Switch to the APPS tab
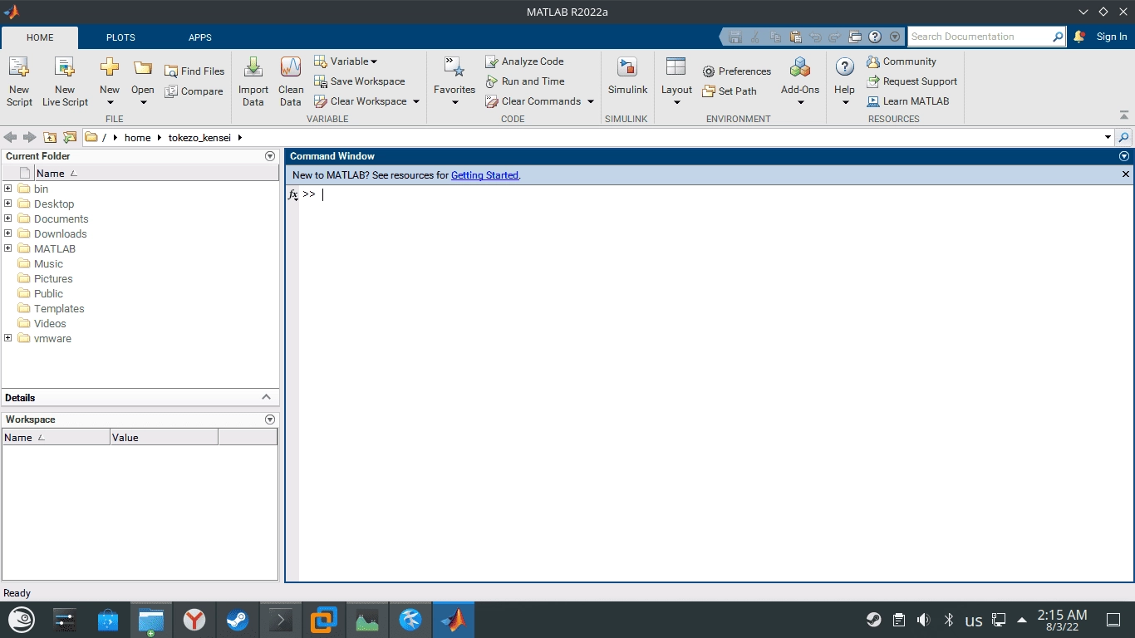The height and width of the screenshot is (638, 1135). 200,37
